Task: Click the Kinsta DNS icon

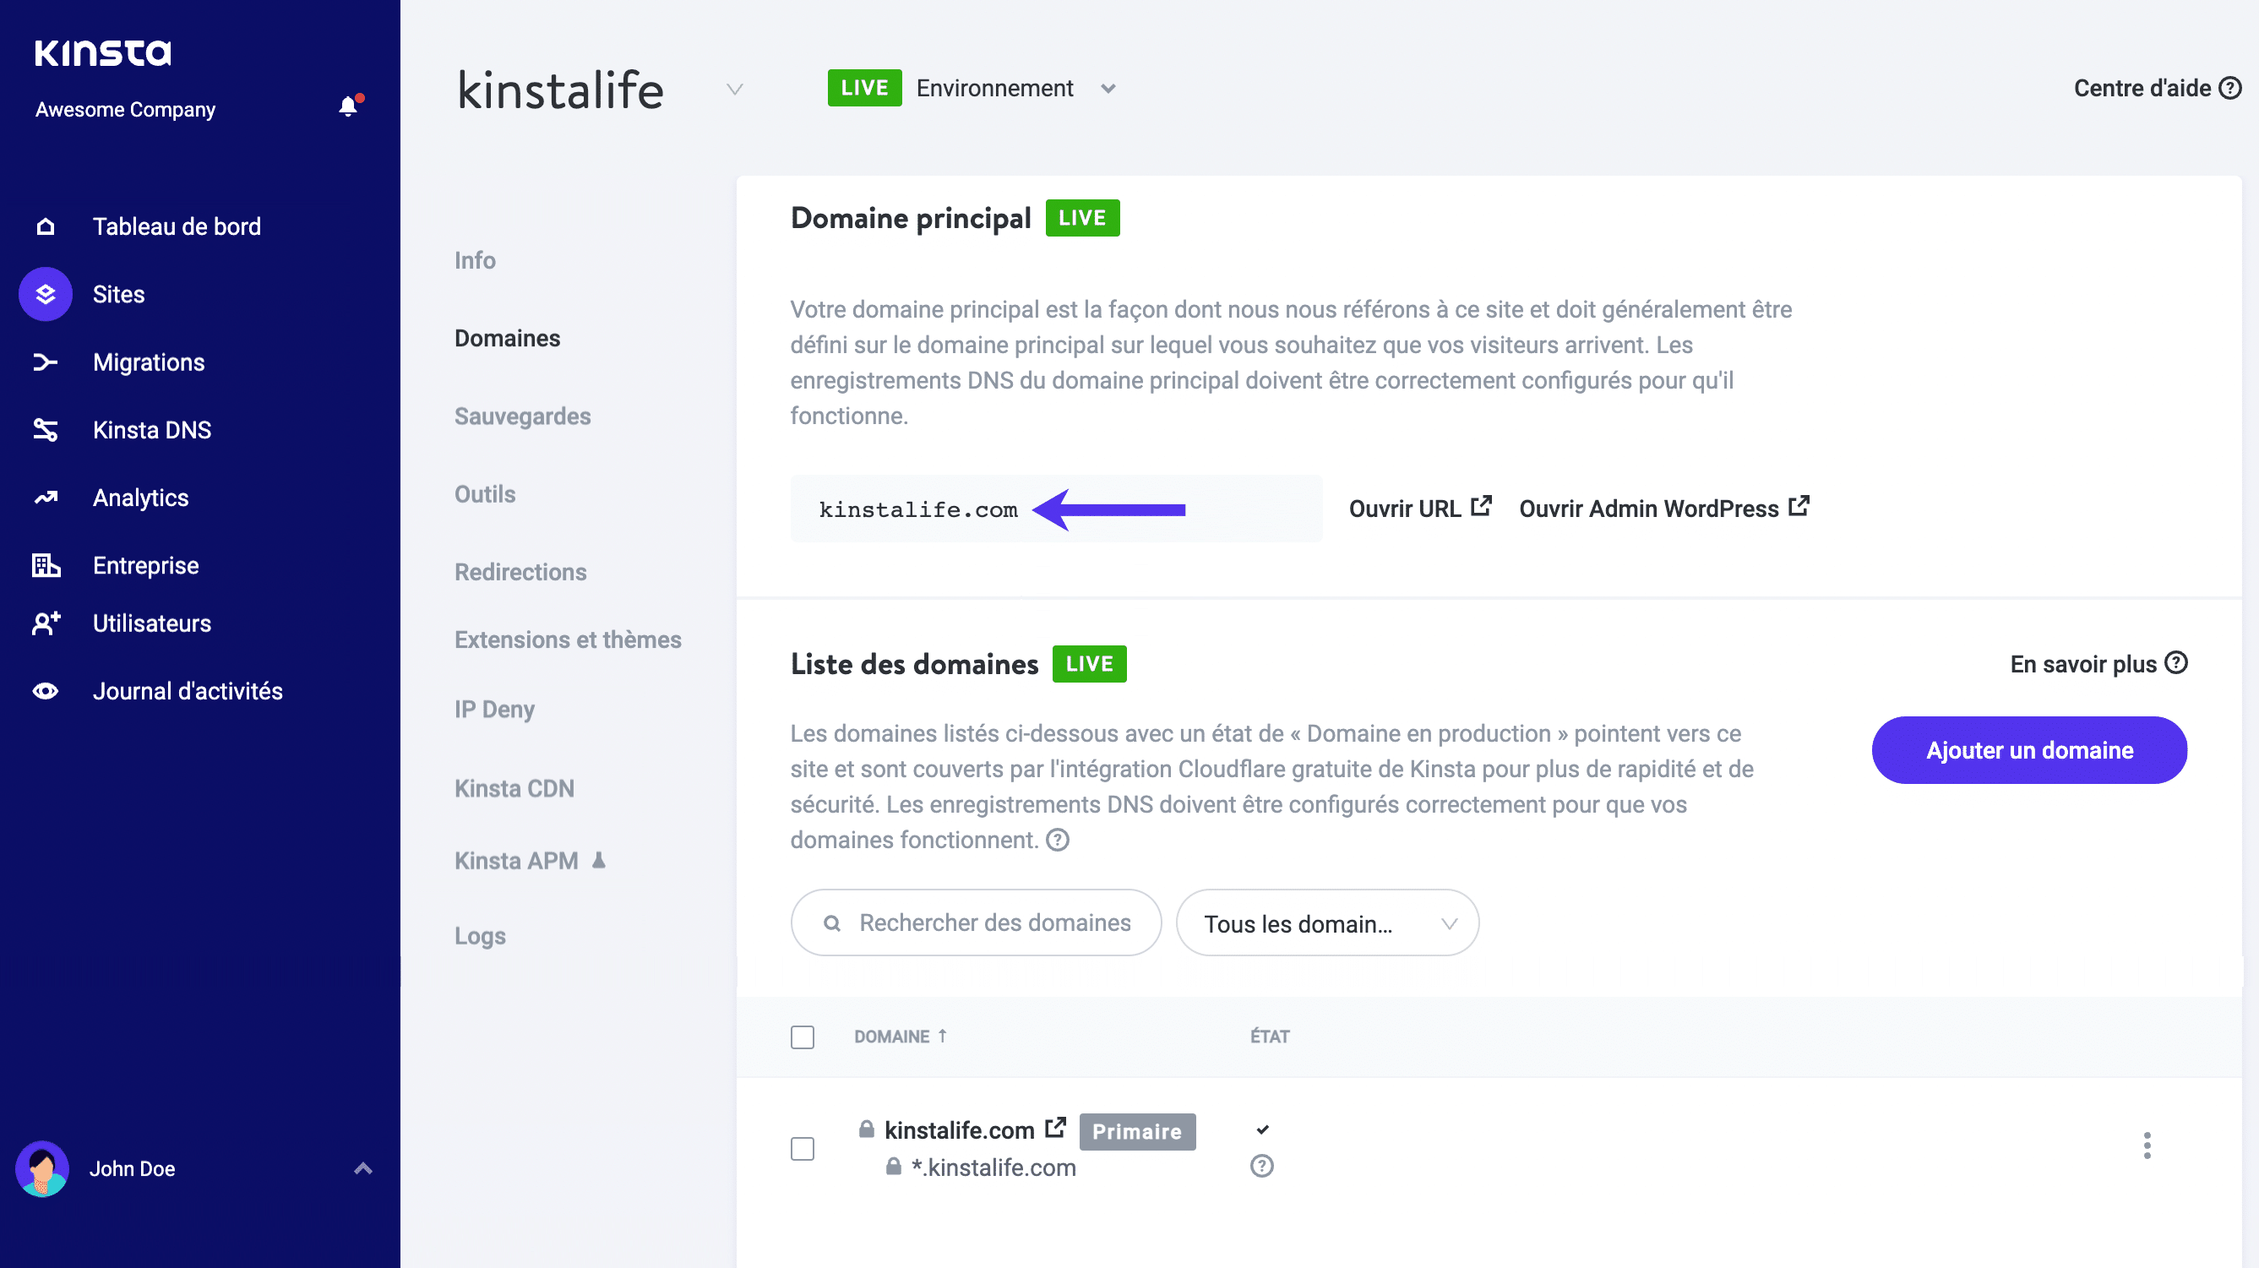Action: (x=46, y=430)
